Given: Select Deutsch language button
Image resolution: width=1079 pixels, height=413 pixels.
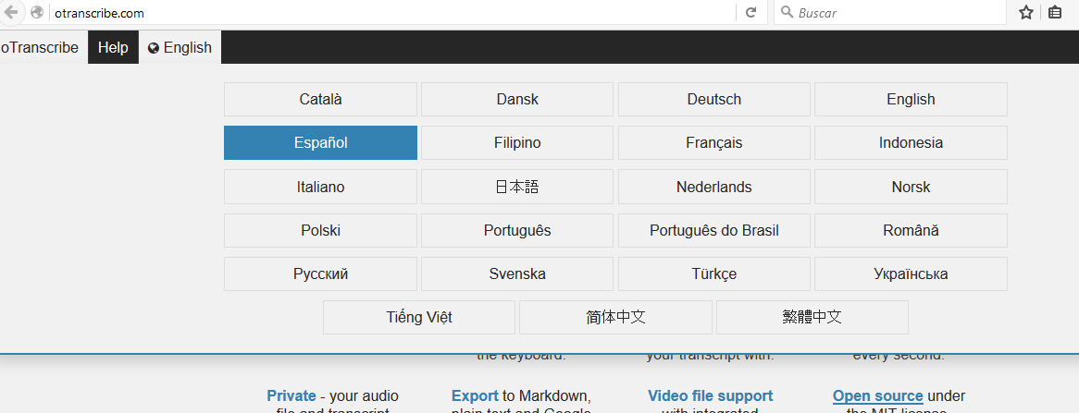Looking at the screenshot, I should click(x=713, y=100).
